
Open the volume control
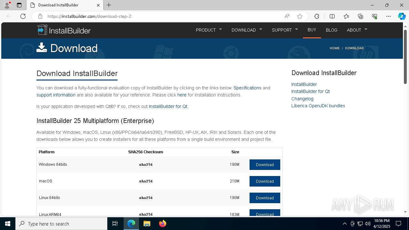pyautogui.click(x=368, y=224)
